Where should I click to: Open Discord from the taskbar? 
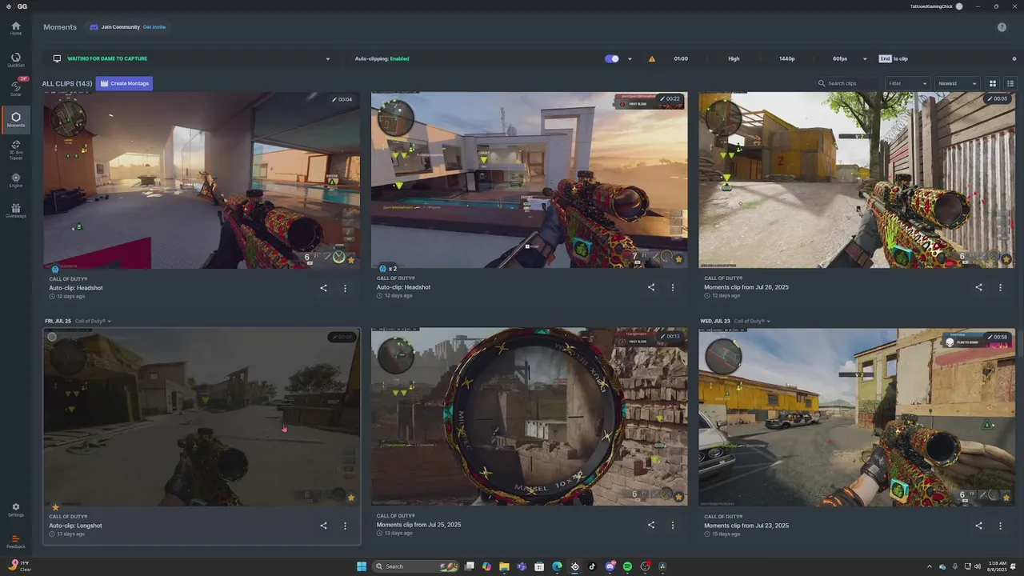(x=610, y=566)
